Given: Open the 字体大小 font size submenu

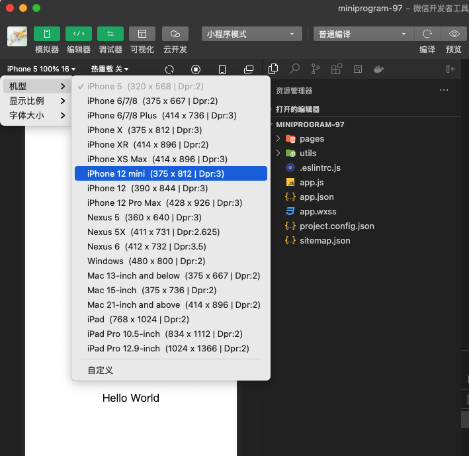Looking at the screenshot, I should 37,115.
